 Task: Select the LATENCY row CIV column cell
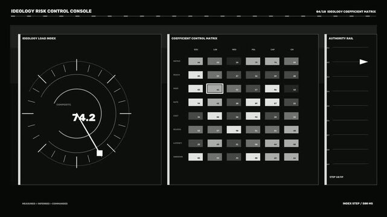(291, 143)
